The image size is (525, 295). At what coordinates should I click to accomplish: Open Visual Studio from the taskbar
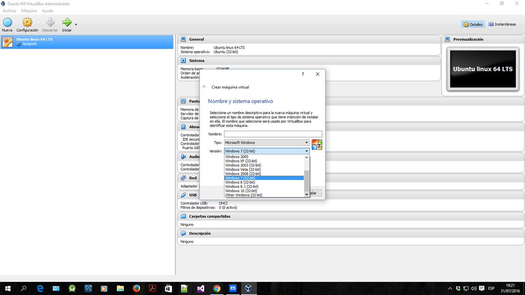coord(201,288)
